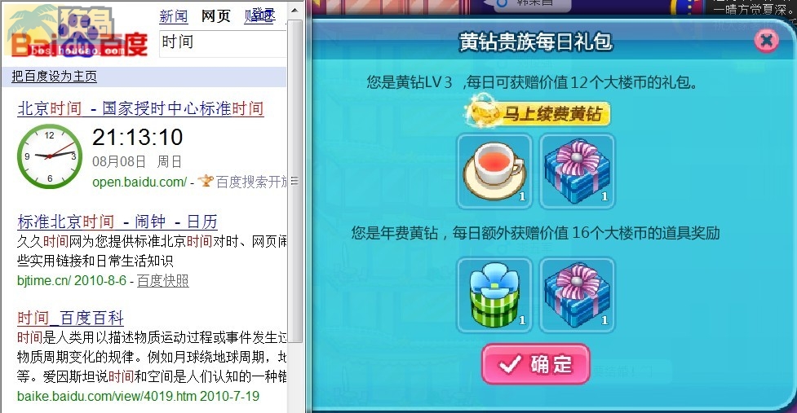The width and height of the screenshot is (797, 413).
Task: Open 标准北京时间 闹钟 日历 result link
Action: 117,222
